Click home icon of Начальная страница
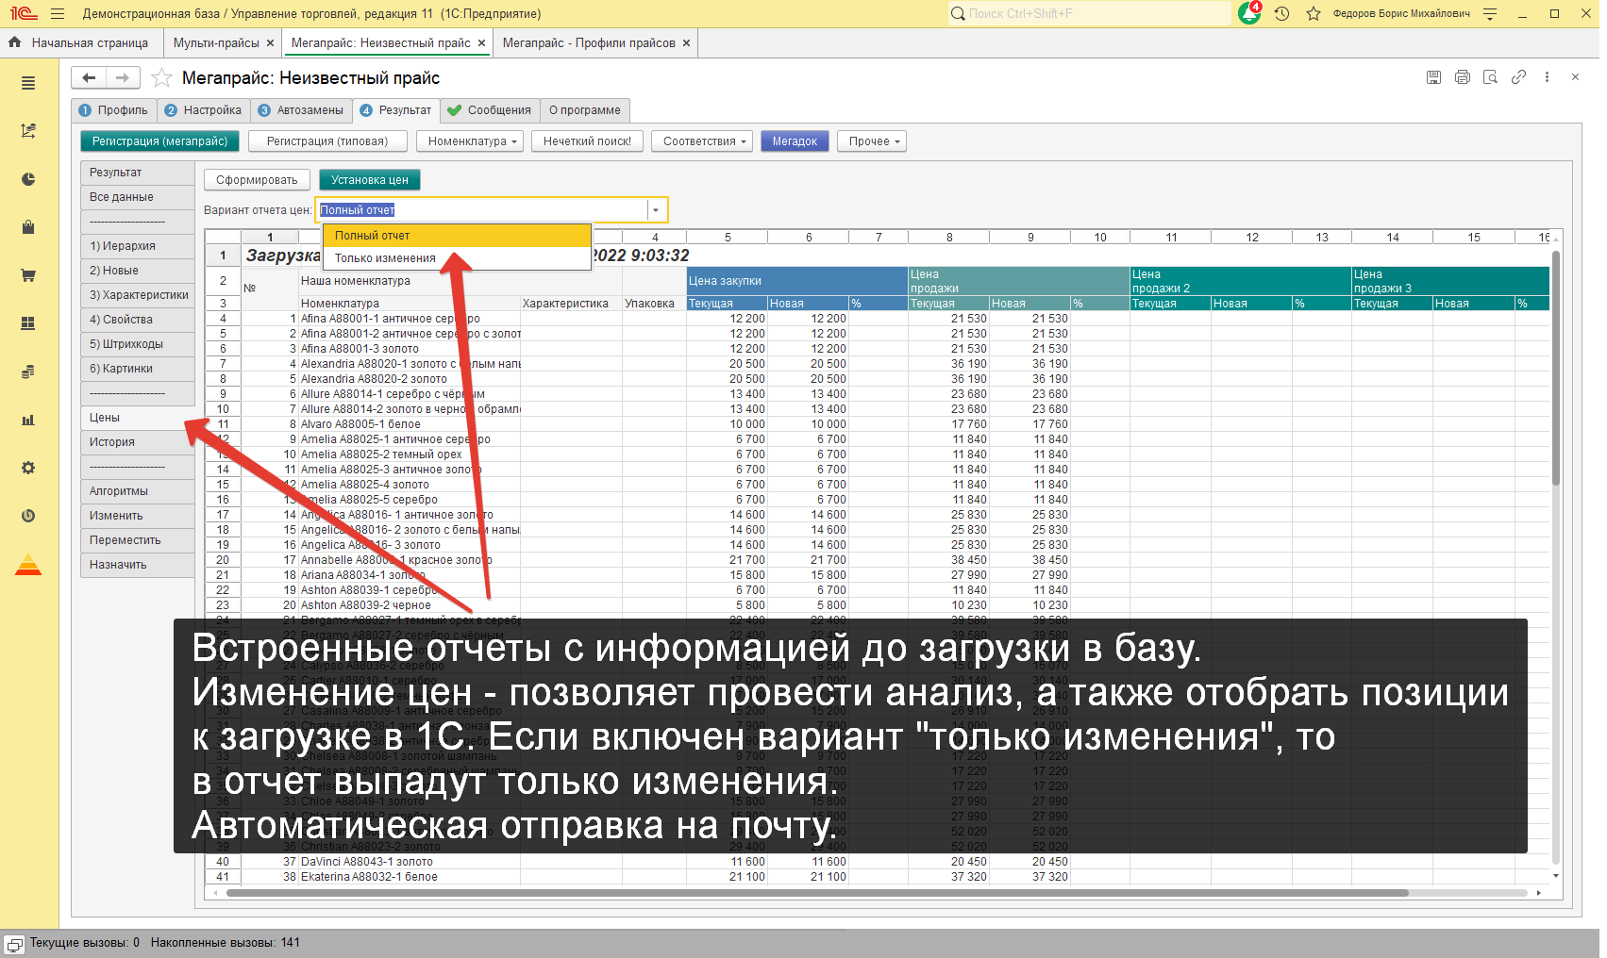This screenshot has height=958, width=1607. 15,42
